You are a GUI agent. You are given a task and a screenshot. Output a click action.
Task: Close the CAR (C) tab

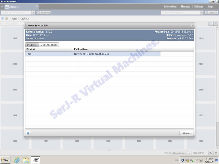(x=37, y=6)
